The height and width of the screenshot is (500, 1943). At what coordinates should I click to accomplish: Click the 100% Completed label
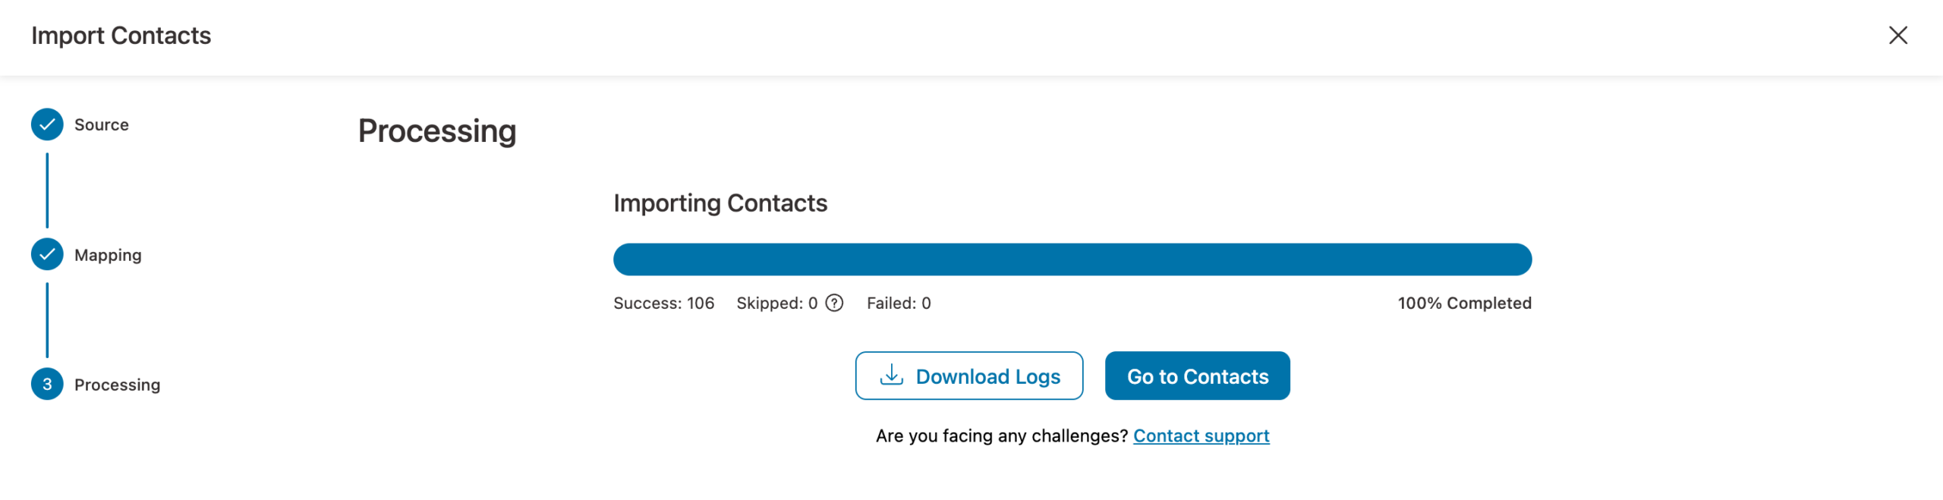tap(1465, 303)
